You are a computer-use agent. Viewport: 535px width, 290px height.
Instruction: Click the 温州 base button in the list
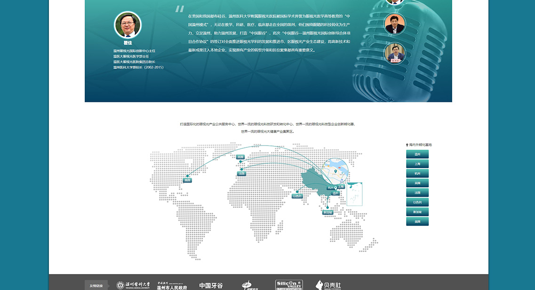417,154
